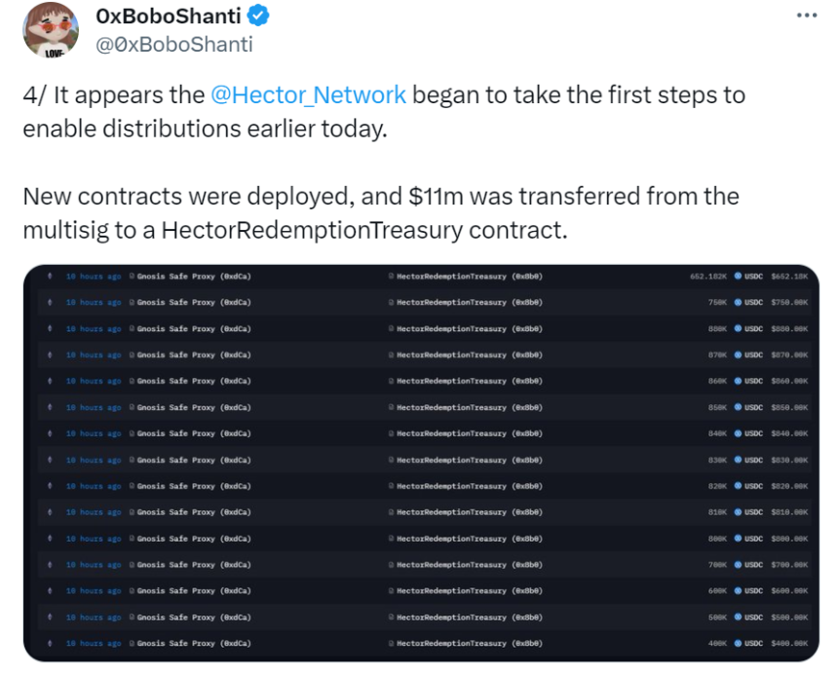Image resolution: width=838 pixels, height=673 pixels.
Task: Click the $860.00K value in the table
Action: click(789, 381)
